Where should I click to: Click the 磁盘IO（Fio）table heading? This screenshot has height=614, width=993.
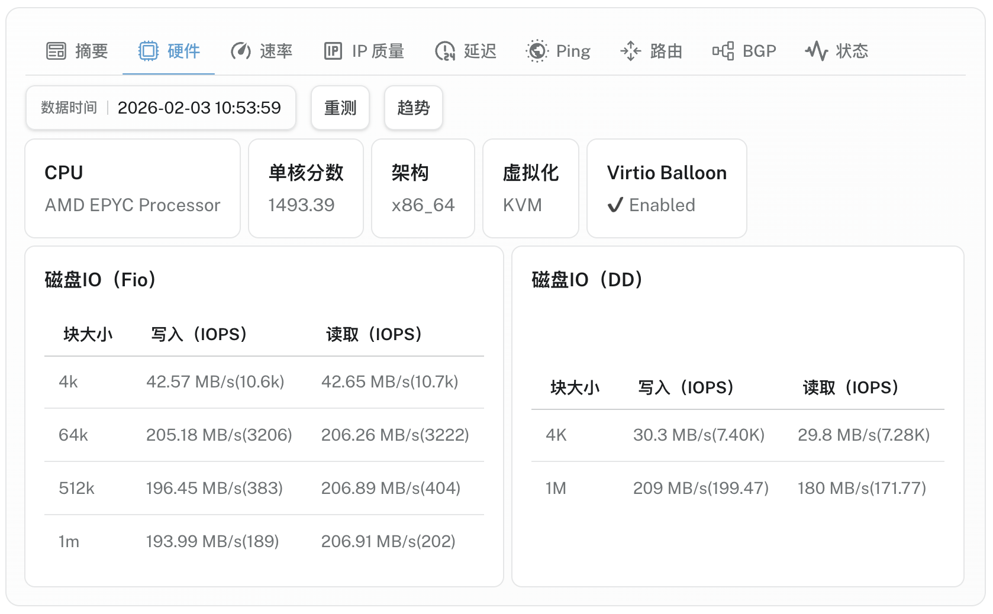100,280
